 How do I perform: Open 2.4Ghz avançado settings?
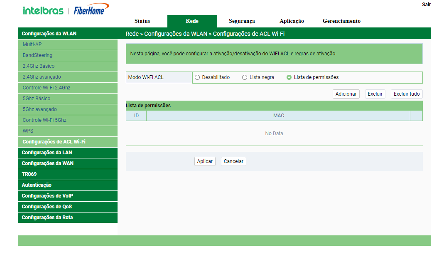tap(68, 77)
